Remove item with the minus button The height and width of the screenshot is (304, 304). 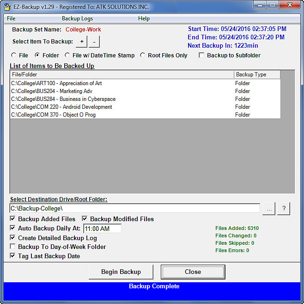[94, 42]
